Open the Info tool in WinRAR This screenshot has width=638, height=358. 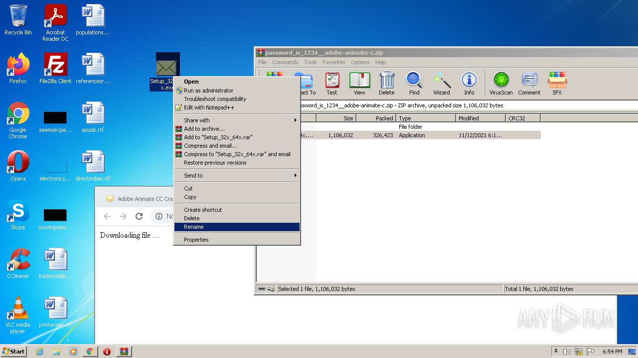coord(469,84)
